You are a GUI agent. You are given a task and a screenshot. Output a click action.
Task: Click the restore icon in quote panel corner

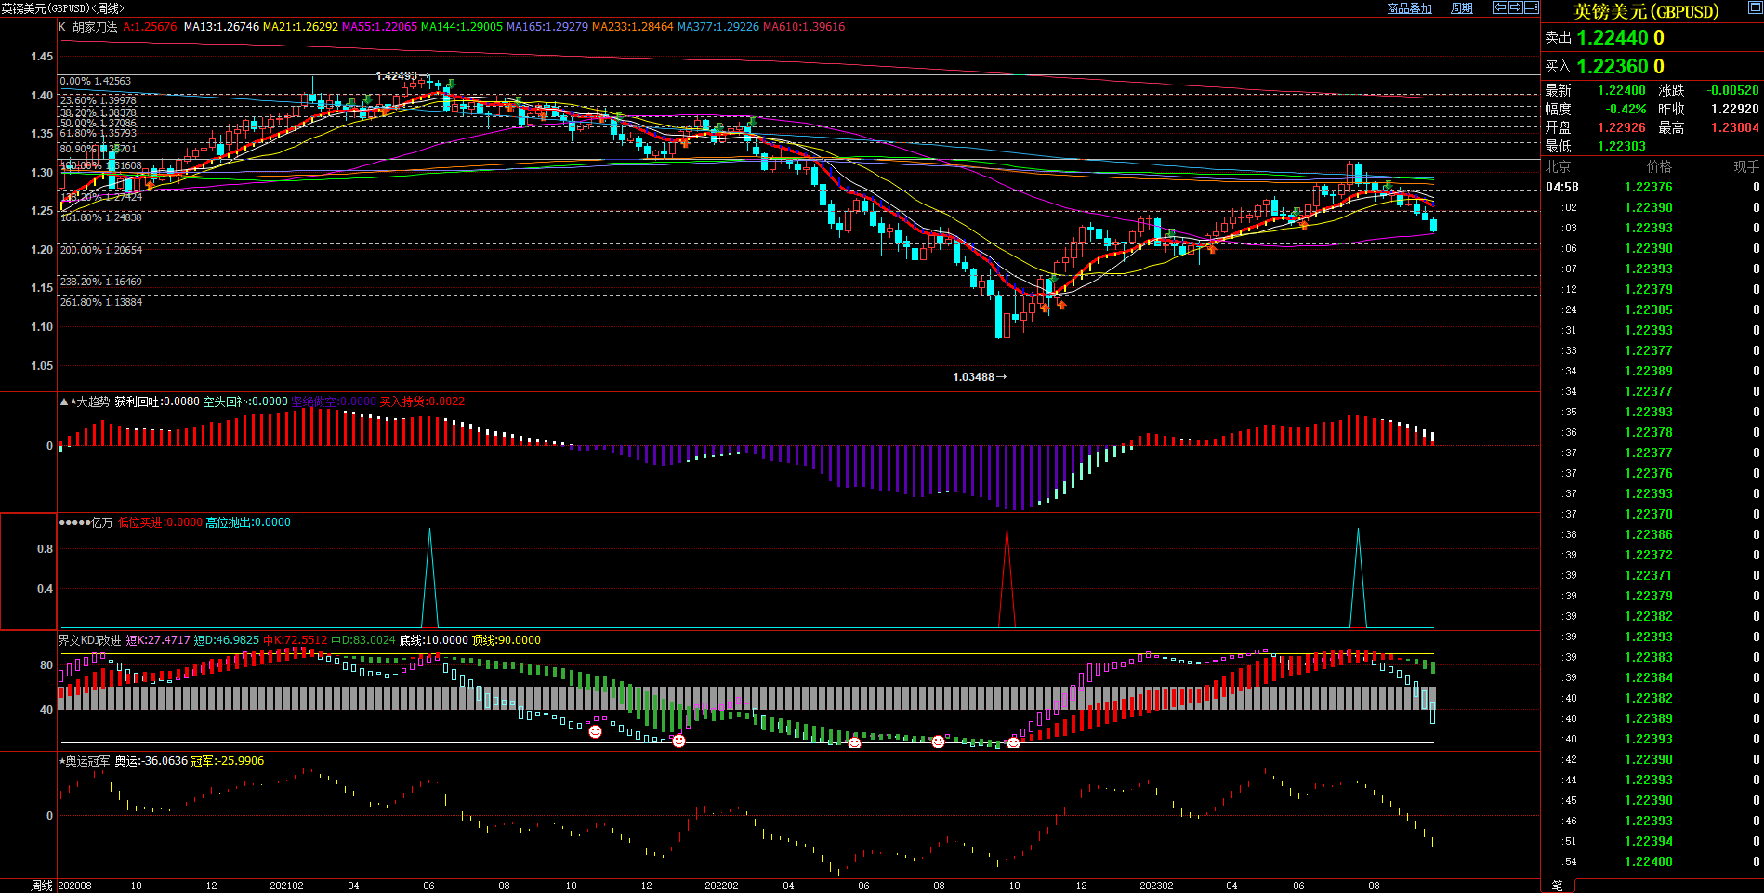[x=1755, y=8]
